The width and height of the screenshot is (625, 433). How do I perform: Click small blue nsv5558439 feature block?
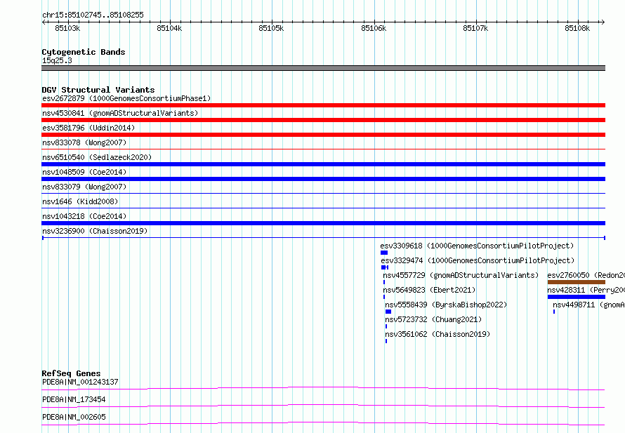point(388,312)
